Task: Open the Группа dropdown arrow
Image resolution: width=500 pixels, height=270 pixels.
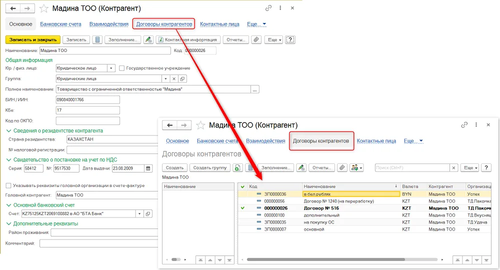Action: (x=165, y=78)
